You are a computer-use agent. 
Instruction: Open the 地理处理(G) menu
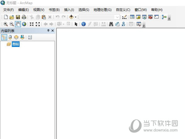[103, 10]
